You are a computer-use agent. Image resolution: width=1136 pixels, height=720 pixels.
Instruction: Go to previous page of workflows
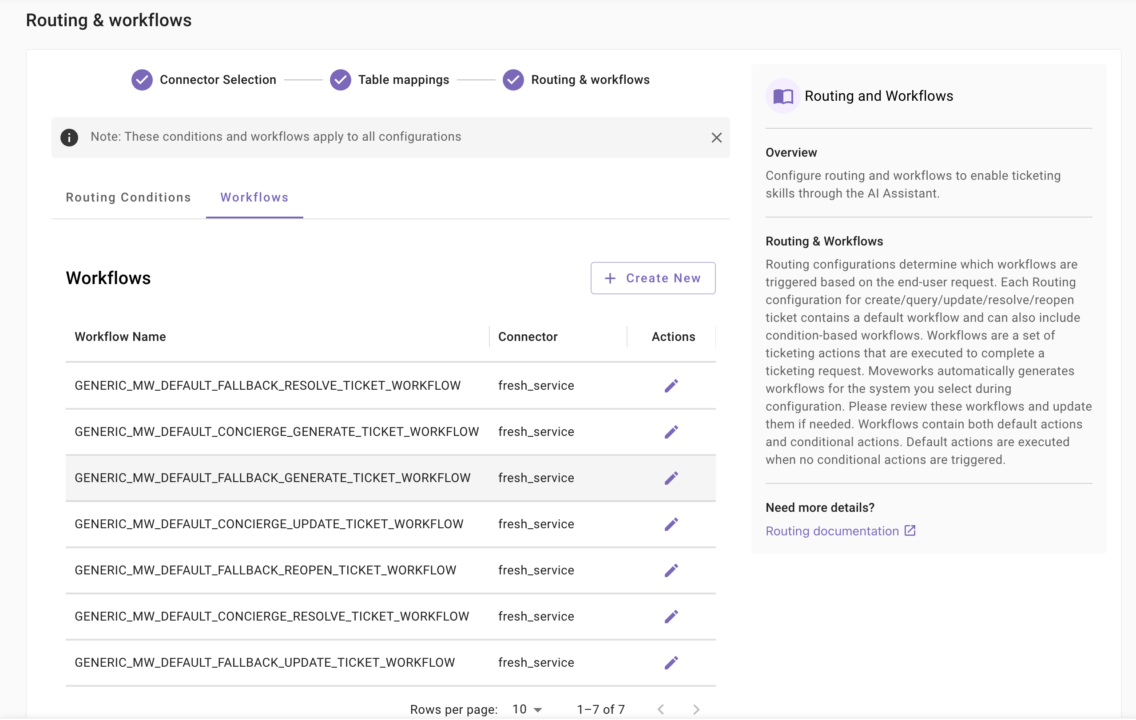[661, 709]
